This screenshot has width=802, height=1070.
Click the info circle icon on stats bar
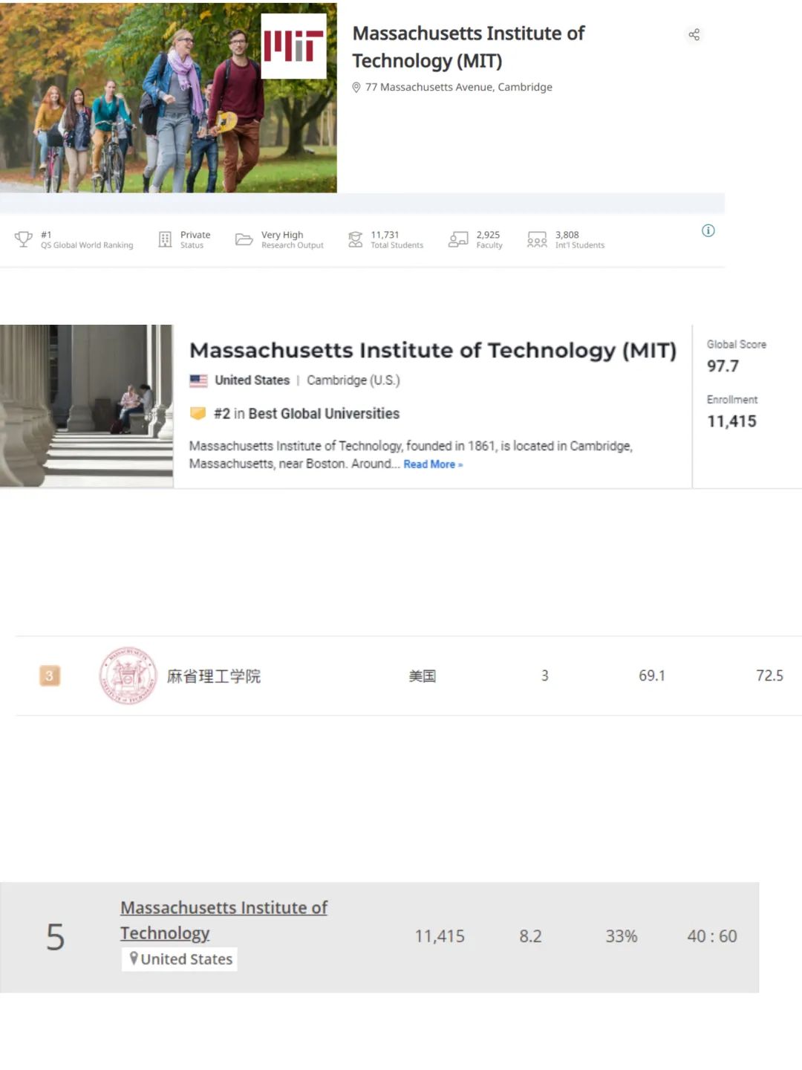tap(708, 230)
